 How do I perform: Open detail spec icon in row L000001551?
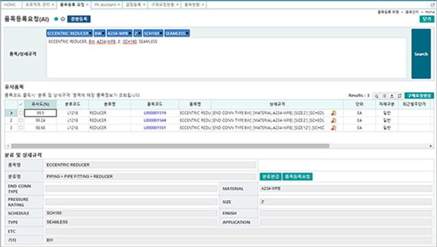coord(334,128)
